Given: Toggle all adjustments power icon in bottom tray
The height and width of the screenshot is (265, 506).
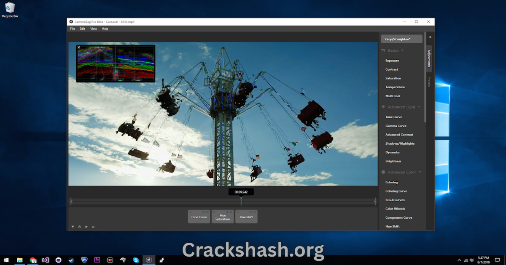Looking at the screenshot, I should click(x=79, y=227).
